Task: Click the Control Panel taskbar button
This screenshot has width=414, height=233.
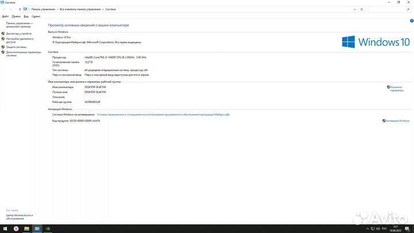Action: pos(37,229)
